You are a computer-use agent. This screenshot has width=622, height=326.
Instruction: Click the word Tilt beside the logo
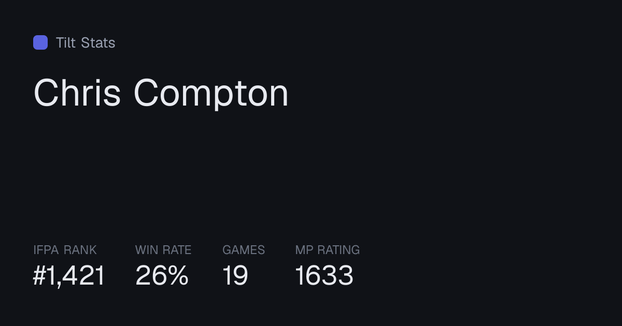[x=66, y=42]
